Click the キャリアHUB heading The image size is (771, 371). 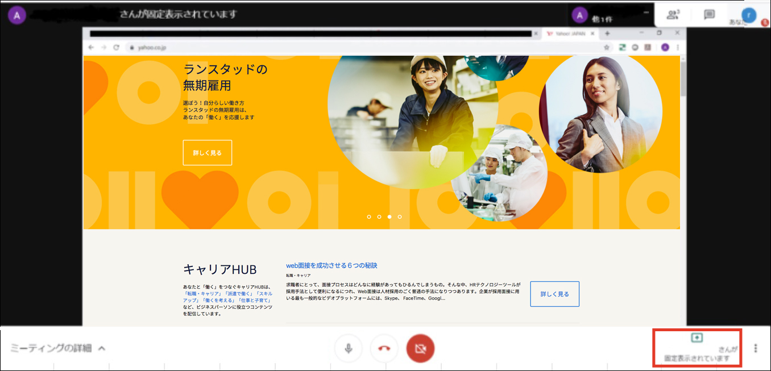pos(220,269)
